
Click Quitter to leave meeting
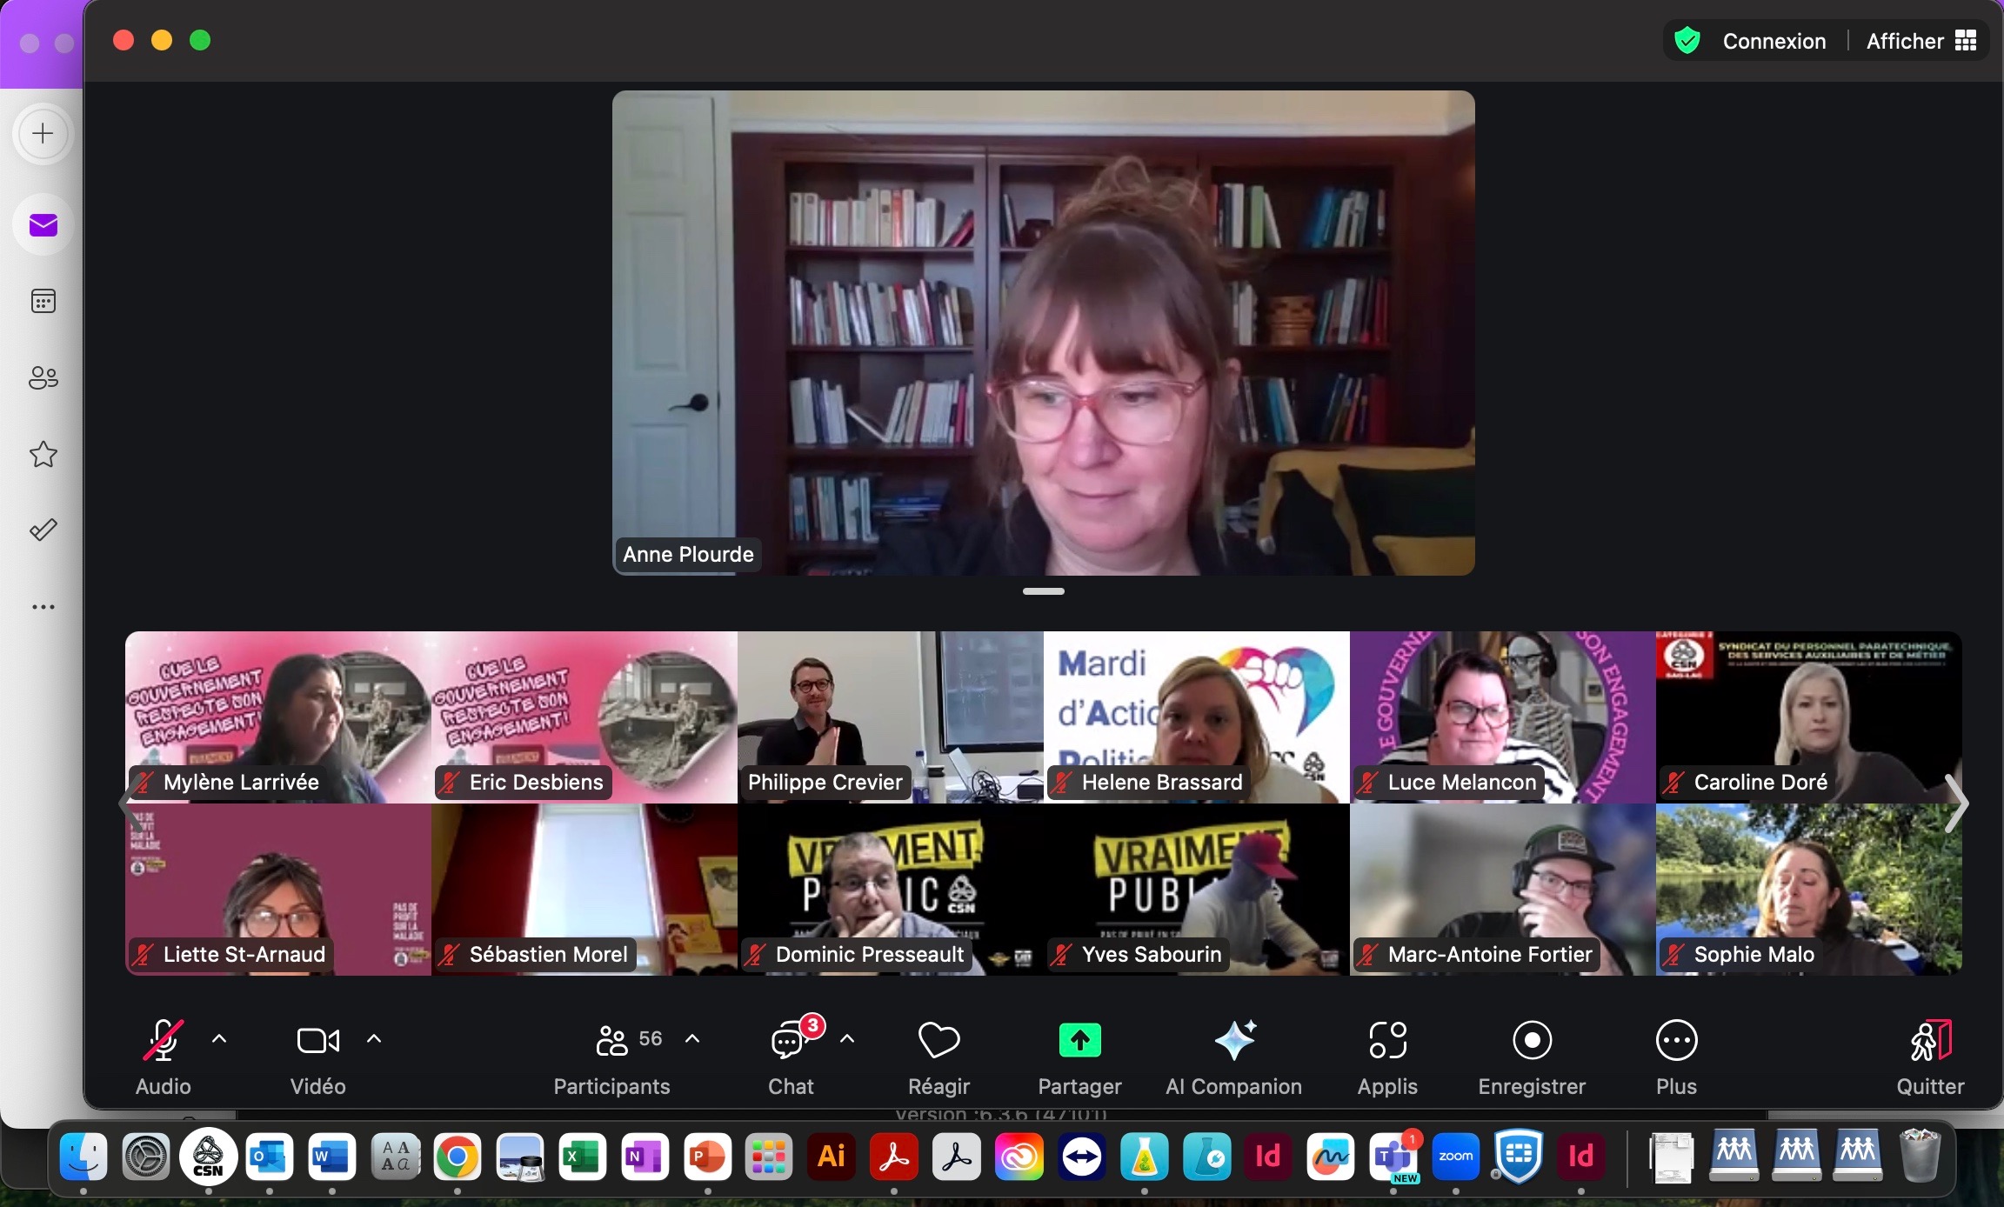pos(1929,1057)
